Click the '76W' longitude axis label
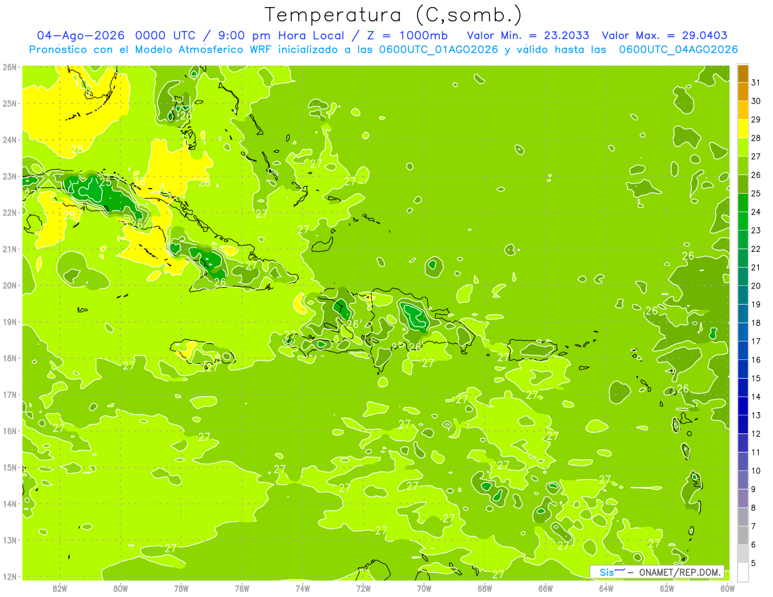The image size is (773, 597). tap(242, 588)
